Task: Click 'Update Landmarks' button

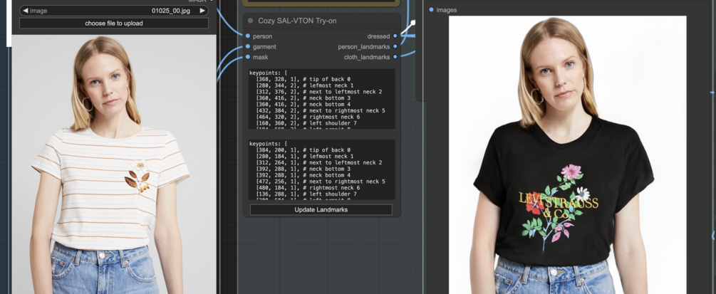Action: click(x=321, y=209)
